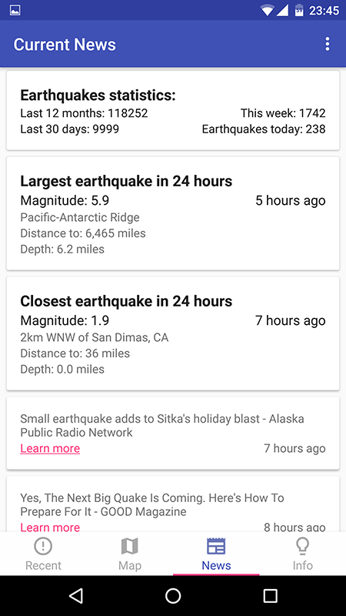
Task: Open the Largest earthquake in 24 hours card
Action: point(173,213)
